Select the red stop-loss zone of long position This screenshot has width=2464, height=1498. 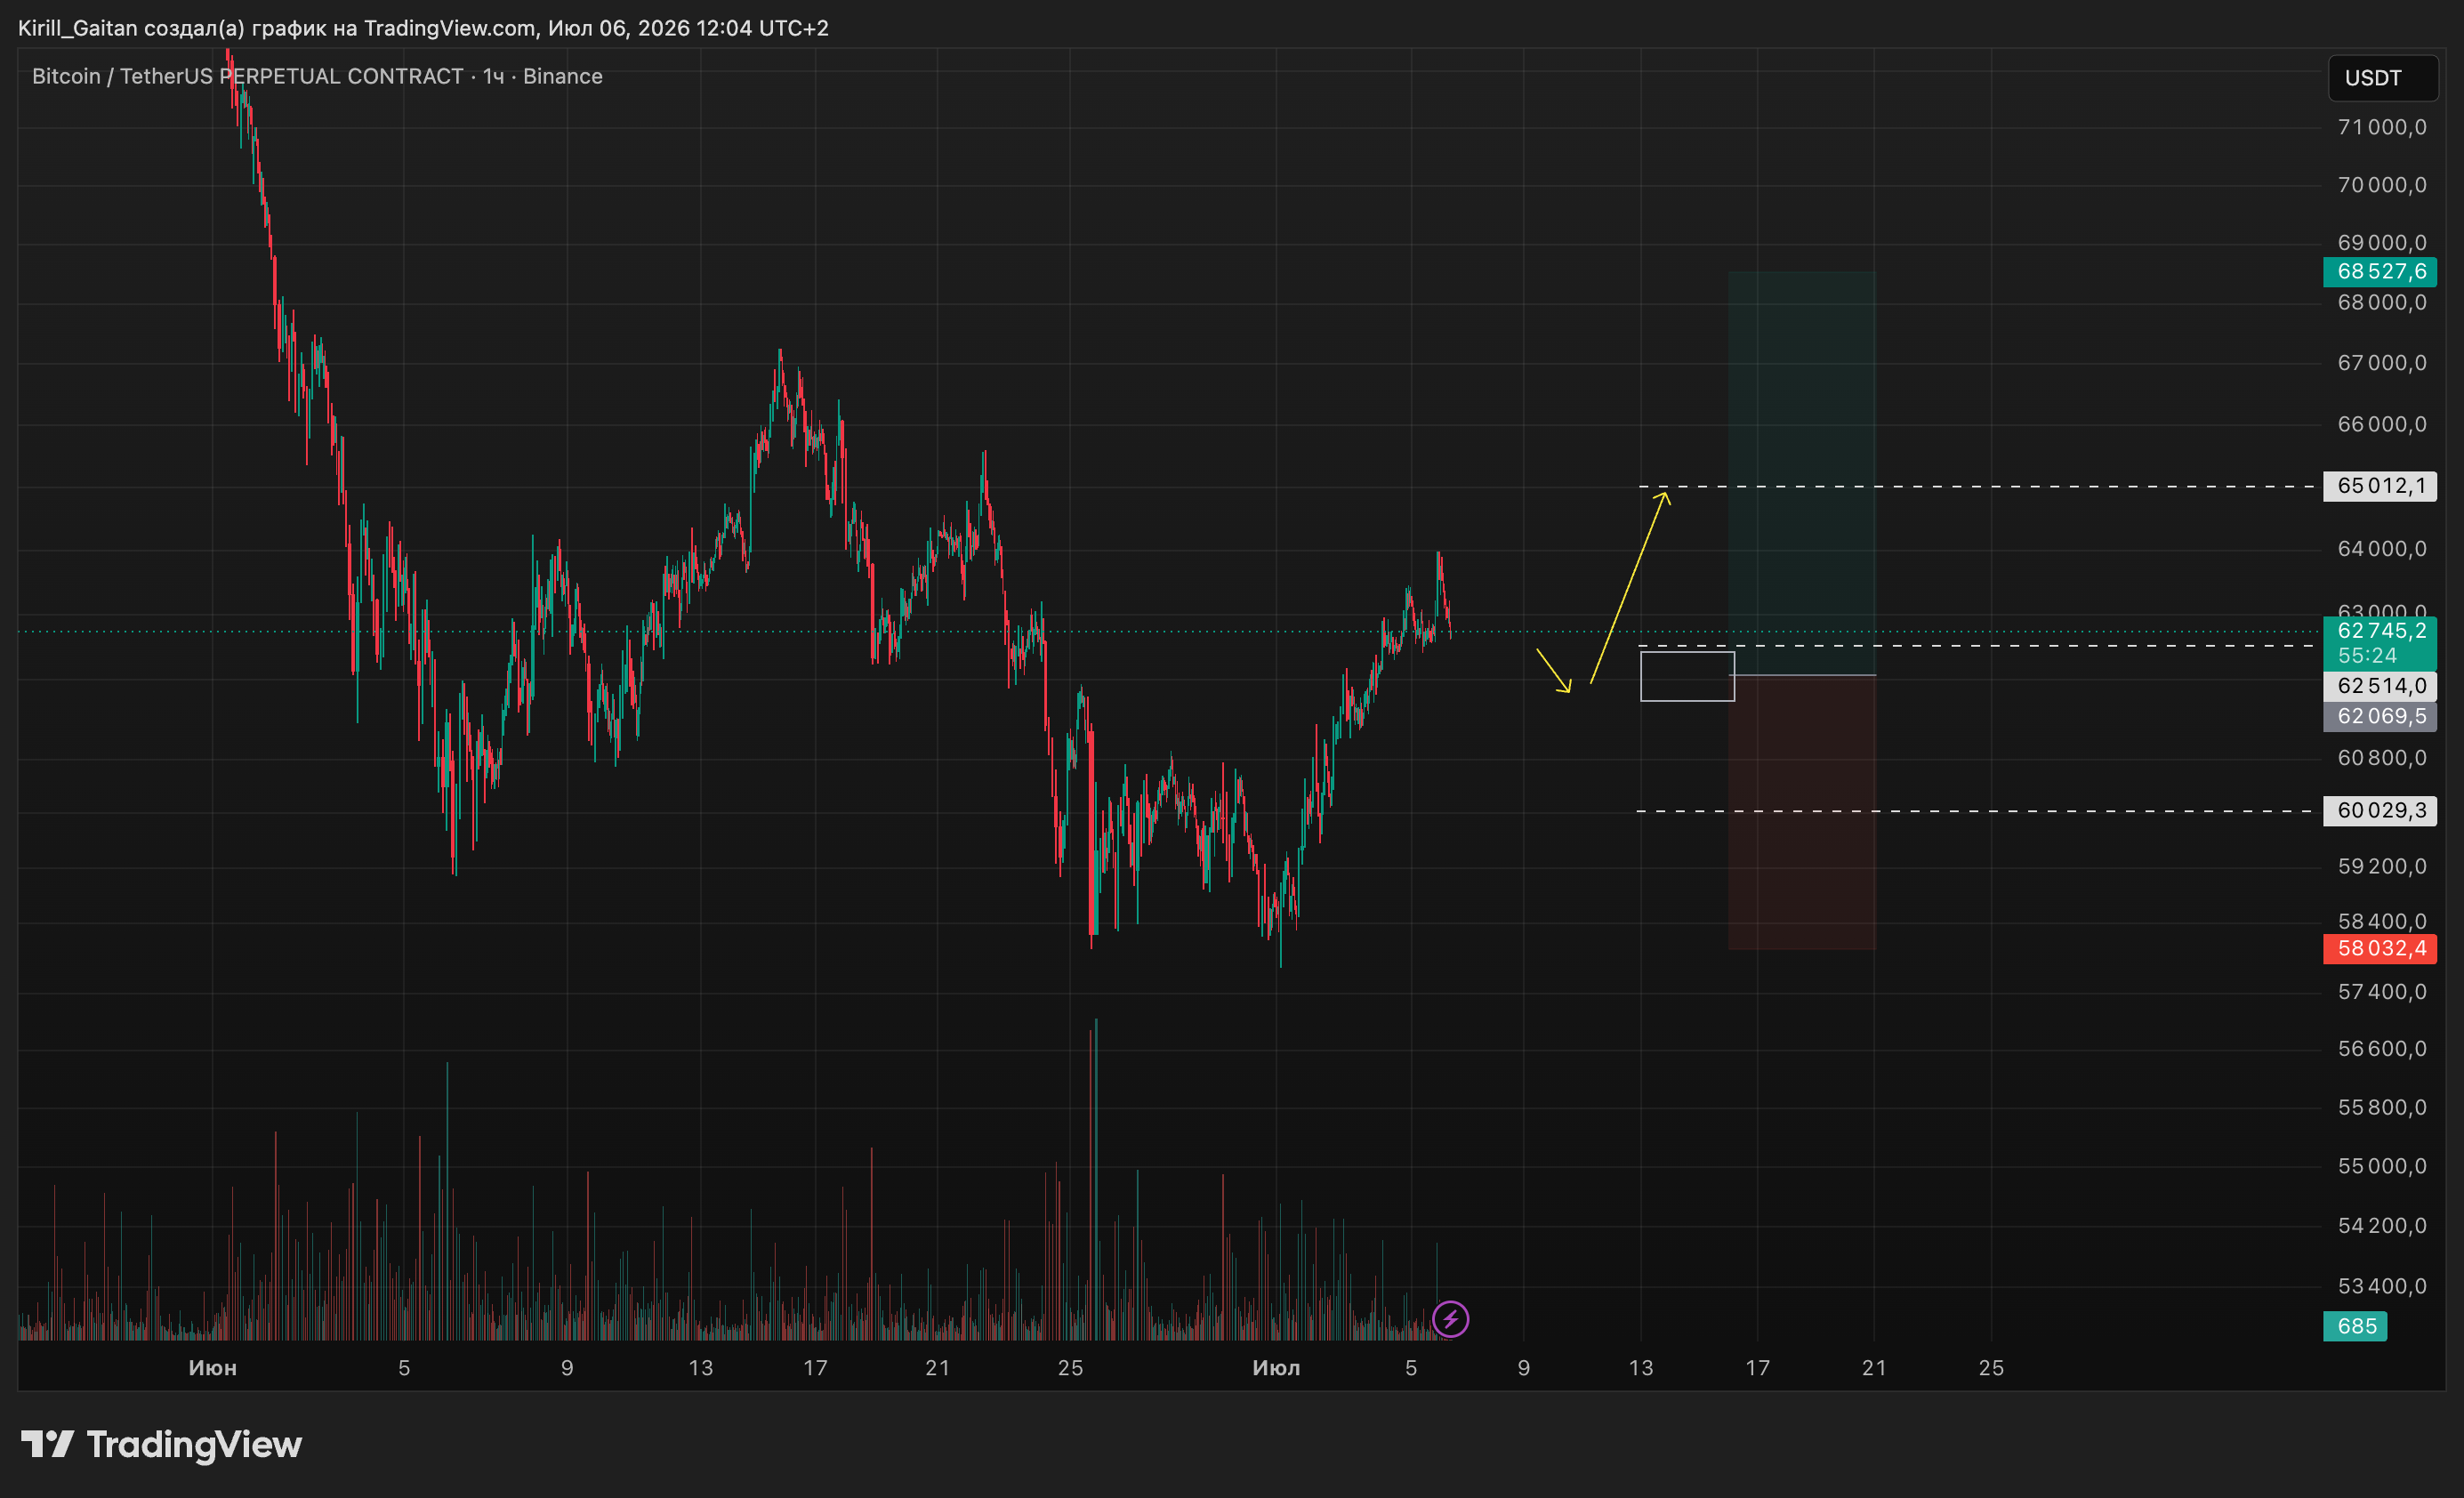point(1802,813)
